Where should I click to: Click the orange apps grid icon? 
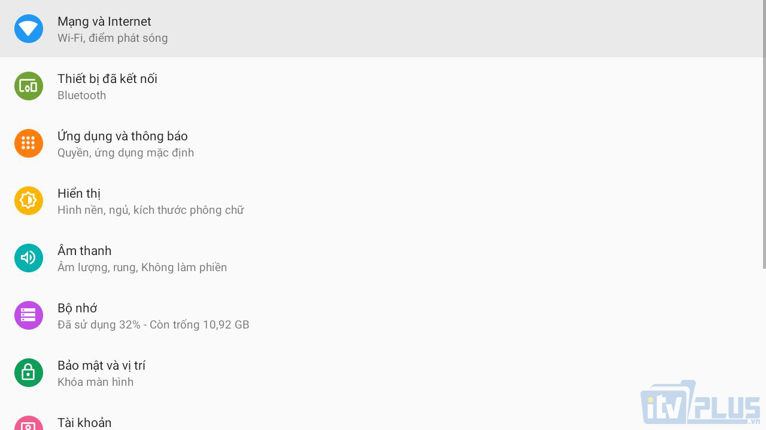point(29,143)
